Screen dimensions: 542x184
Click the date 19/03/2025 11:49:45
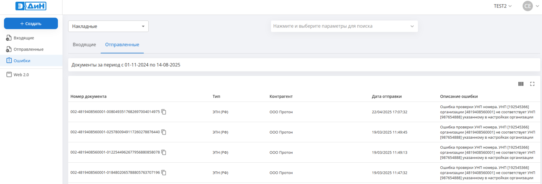(390, 132)
